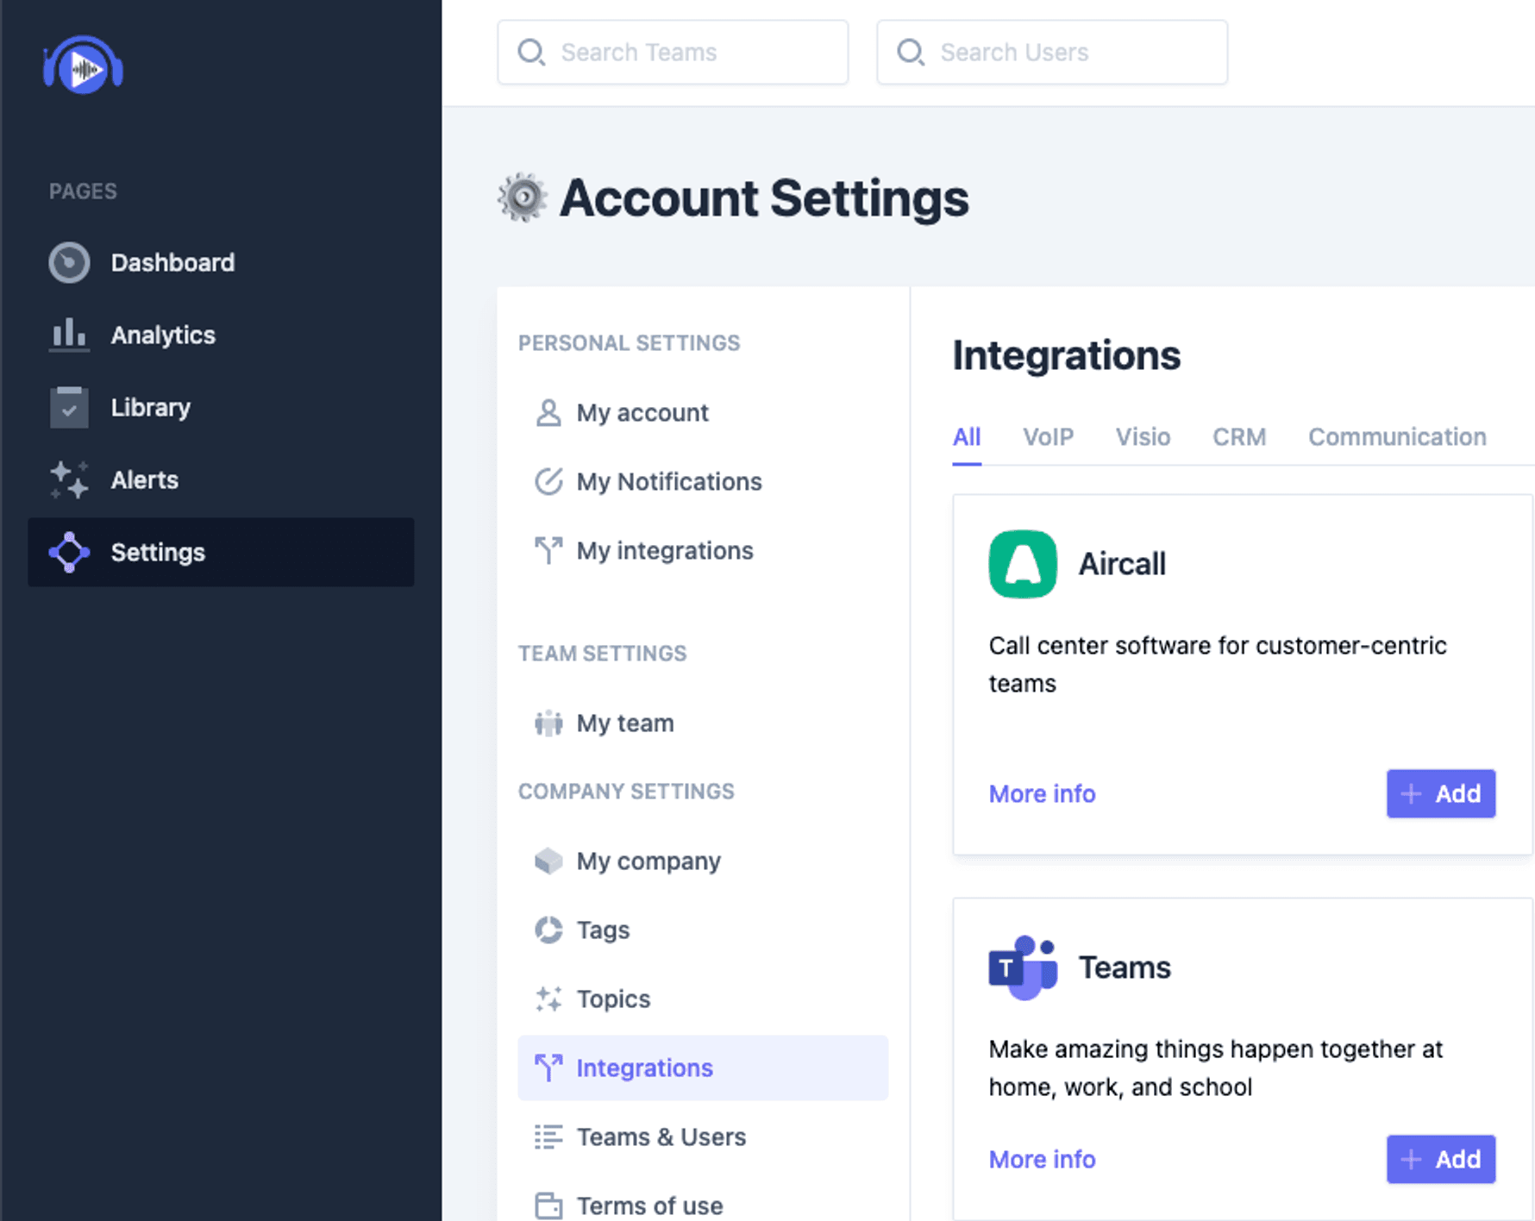The image size is (1535, 1221).
Task: Add the Teams integration
Action: pos(1440,1159)
